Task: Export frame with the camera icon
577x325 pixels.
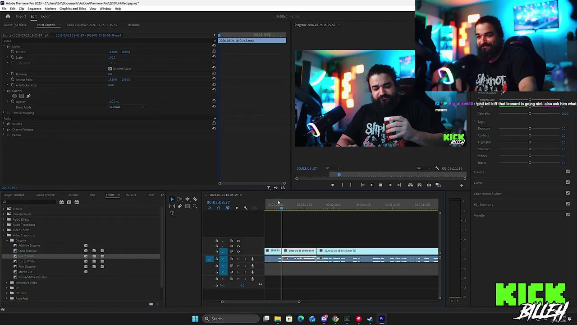Action: click(429, 185)
